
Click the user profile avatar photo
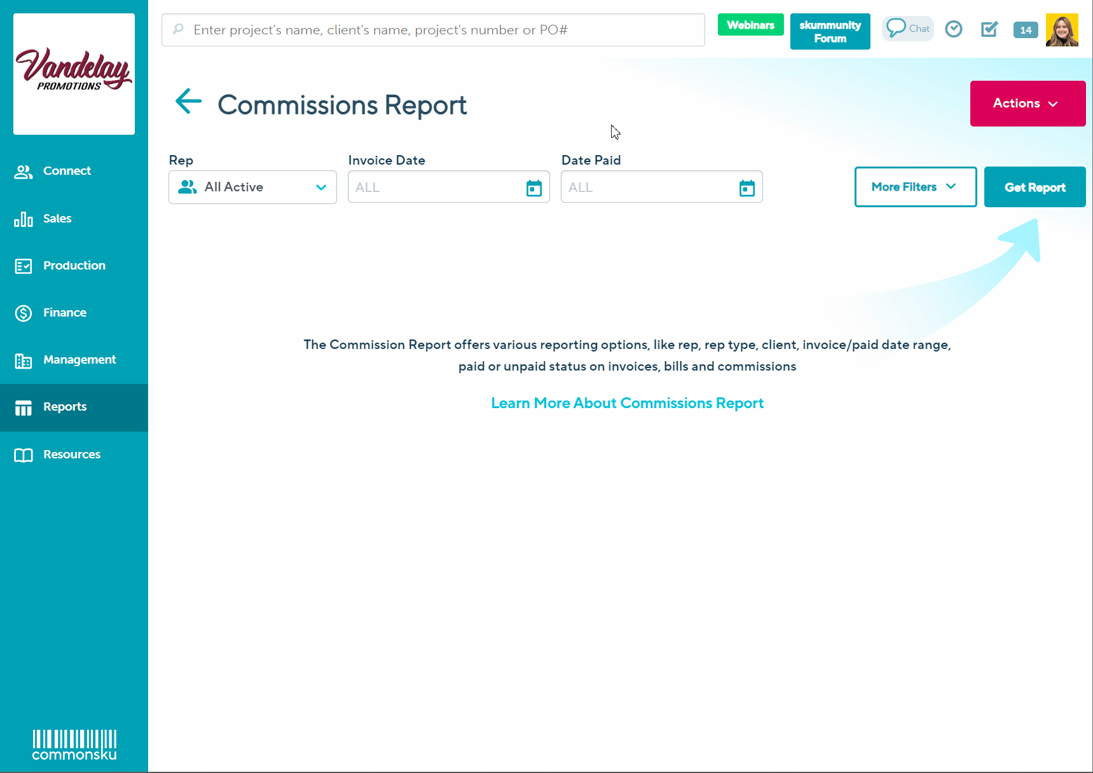tap(1061, 30)
